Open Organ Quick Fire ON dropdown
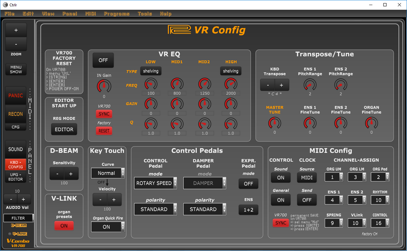 click(x=108, y=227)
